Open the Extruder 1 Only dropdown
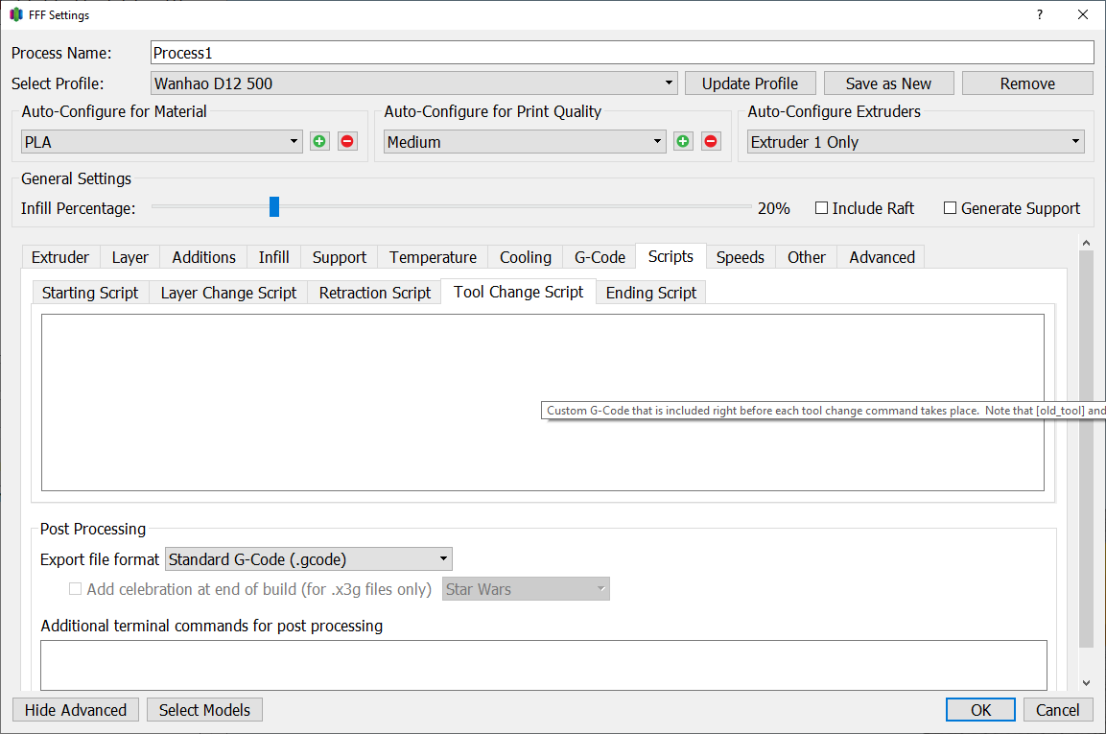This screenshot has width=1106, height=734. [915, 142]
